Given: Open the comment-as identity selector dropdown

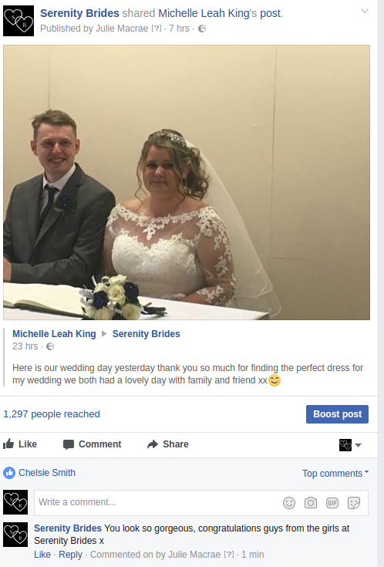Looking at the screenshot, I should (350, 445).
